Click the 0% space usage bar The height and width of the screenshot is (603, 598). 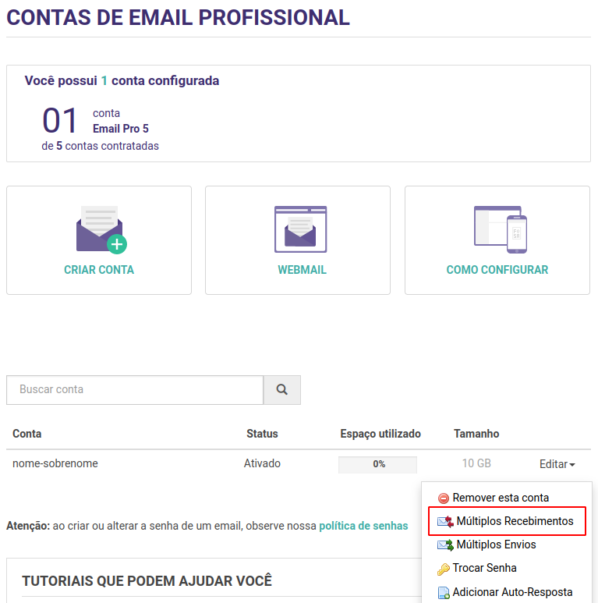click(x=378, y=464)
